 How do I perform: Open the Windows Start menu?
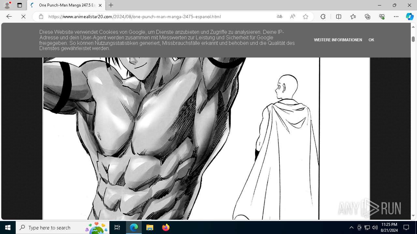[8, 227]
